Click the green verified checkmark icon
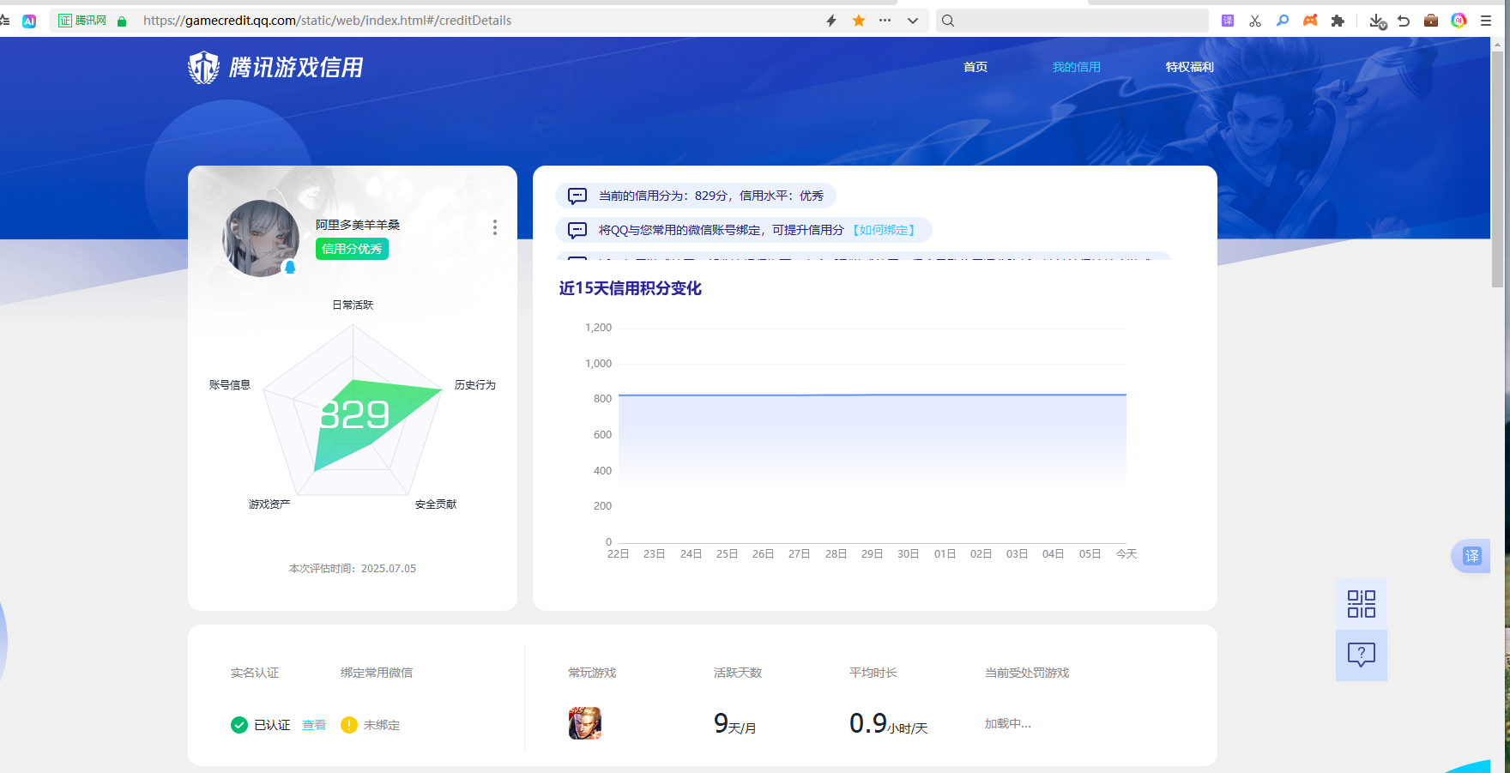The image size is (1510, 773). point(239,725)
